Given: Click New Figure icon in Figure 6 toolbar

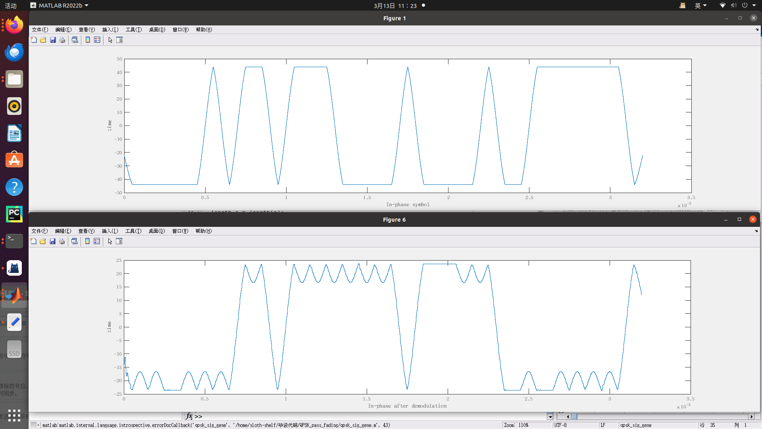Looking at the screenshot, I should point(34,241).
